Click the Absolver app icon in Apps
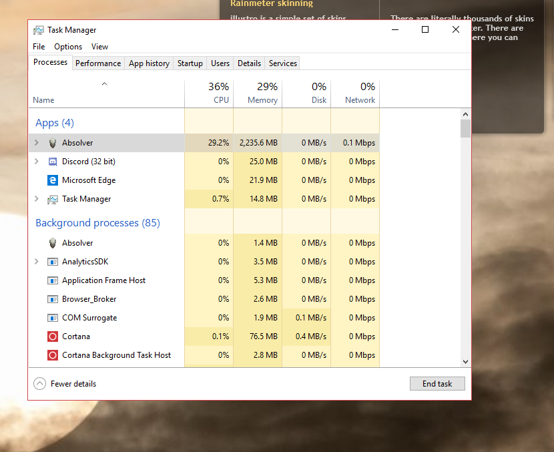This screenshot has height=452, width=554. tap(53, 143)
